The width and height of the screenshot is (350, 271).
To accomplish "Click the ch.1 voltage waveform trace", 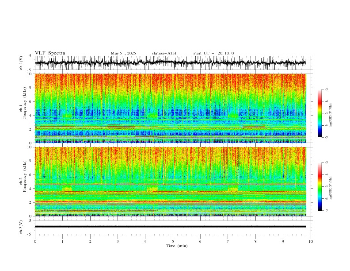I will [x=170, y=63].
